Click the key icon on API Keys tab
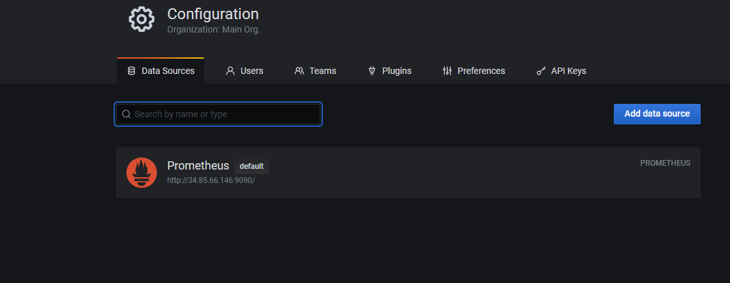Screen dimensions: 730x283 coord(541,71)
